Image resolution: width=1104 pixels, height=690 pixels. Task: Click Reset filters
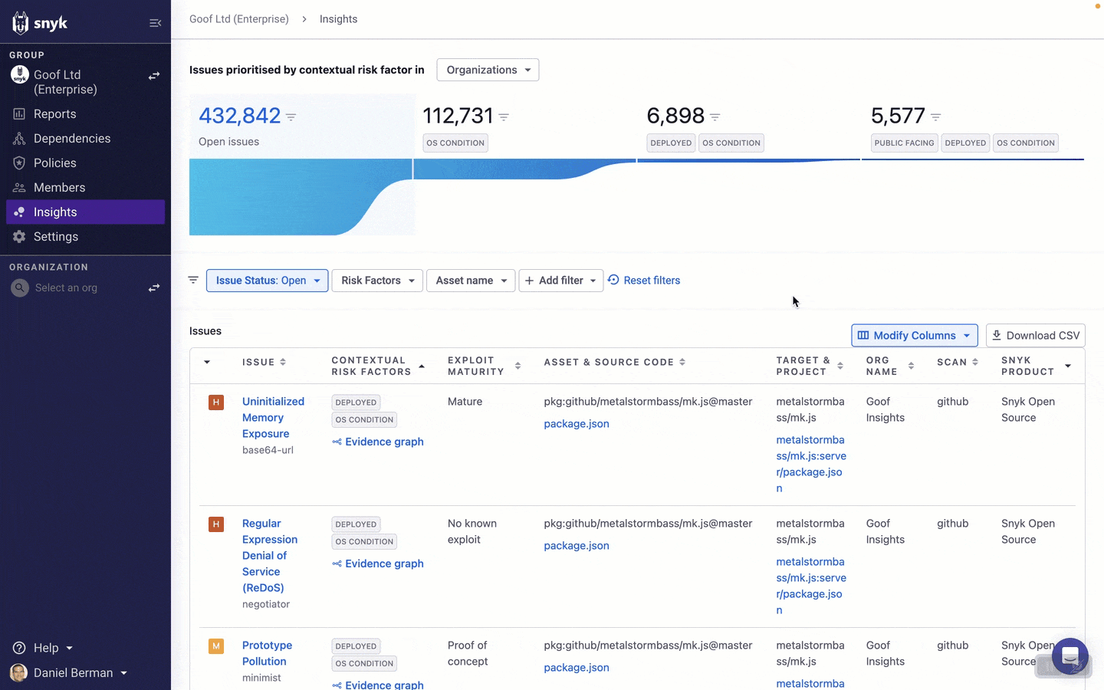pos(644,281)
